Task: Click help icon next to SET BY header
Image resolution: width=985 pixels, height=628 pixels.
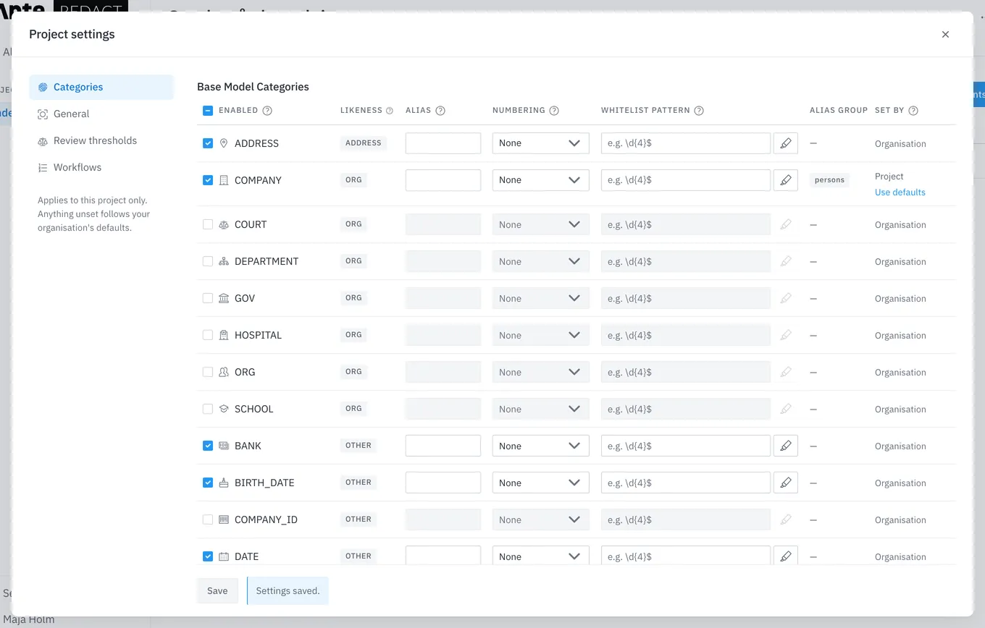Action: [913, 111]
